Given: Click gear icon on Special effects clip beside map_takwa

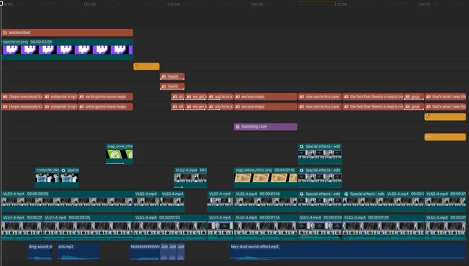Looking at the screenshot, I should (x=301, y=170).
